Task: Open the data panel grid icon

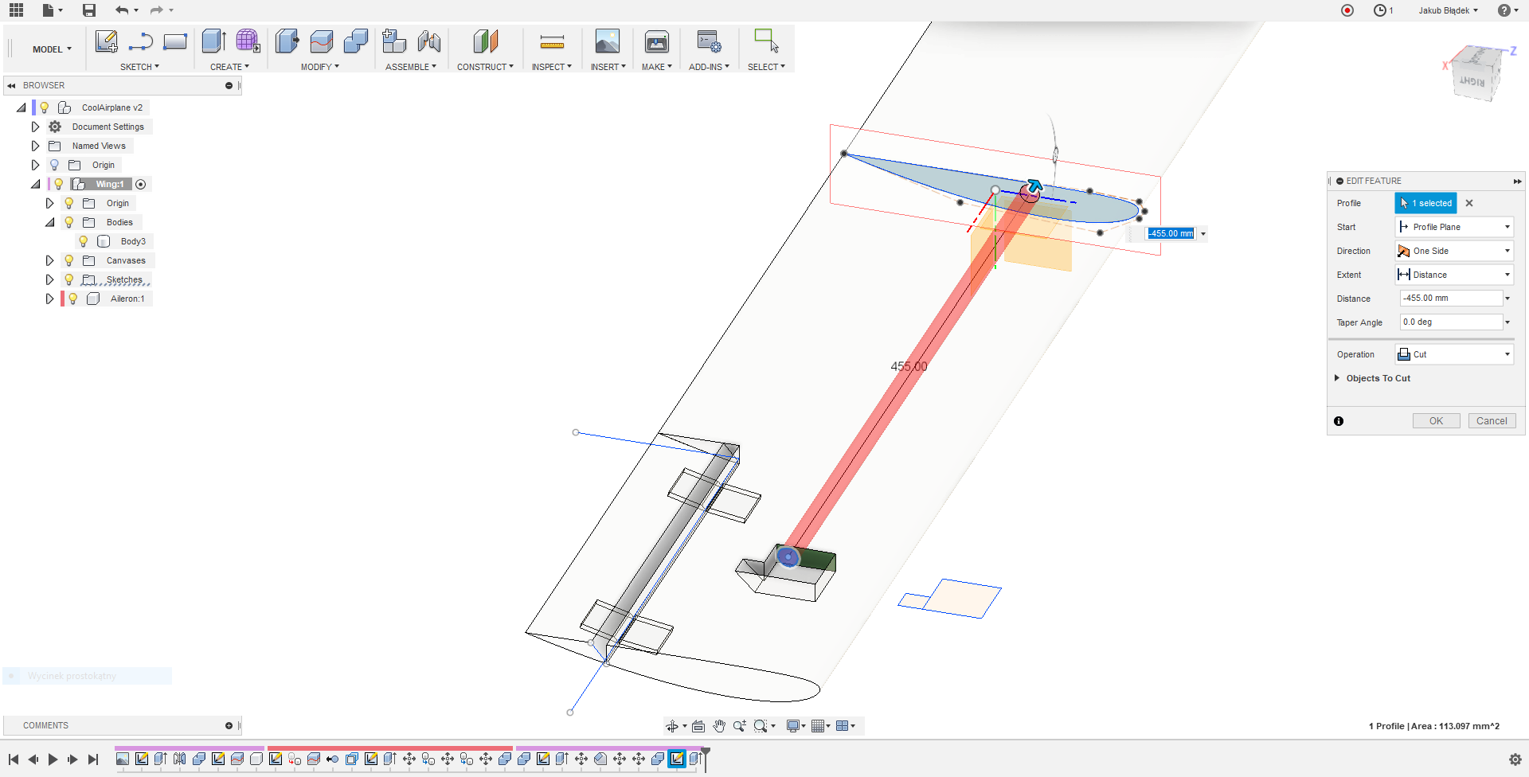Action: pos(16,10)
